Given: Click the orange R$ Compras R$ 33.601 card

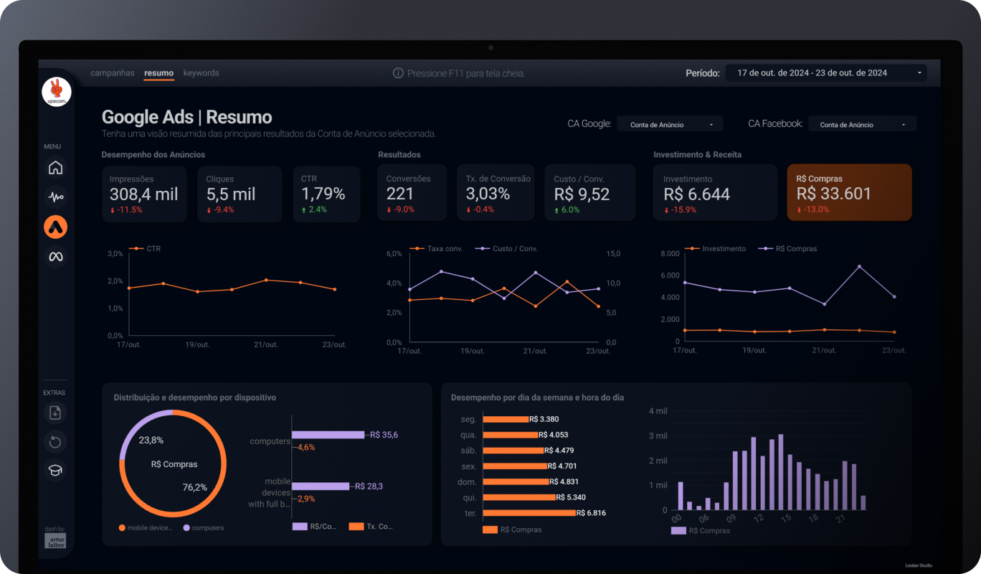Looking at the screenshot, I should (x=849, y=192).
